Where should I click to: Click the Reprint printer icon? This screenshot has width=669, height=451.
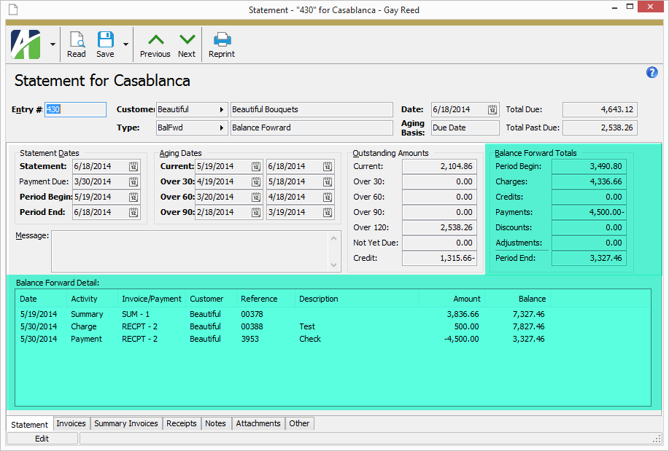[222, 44]
